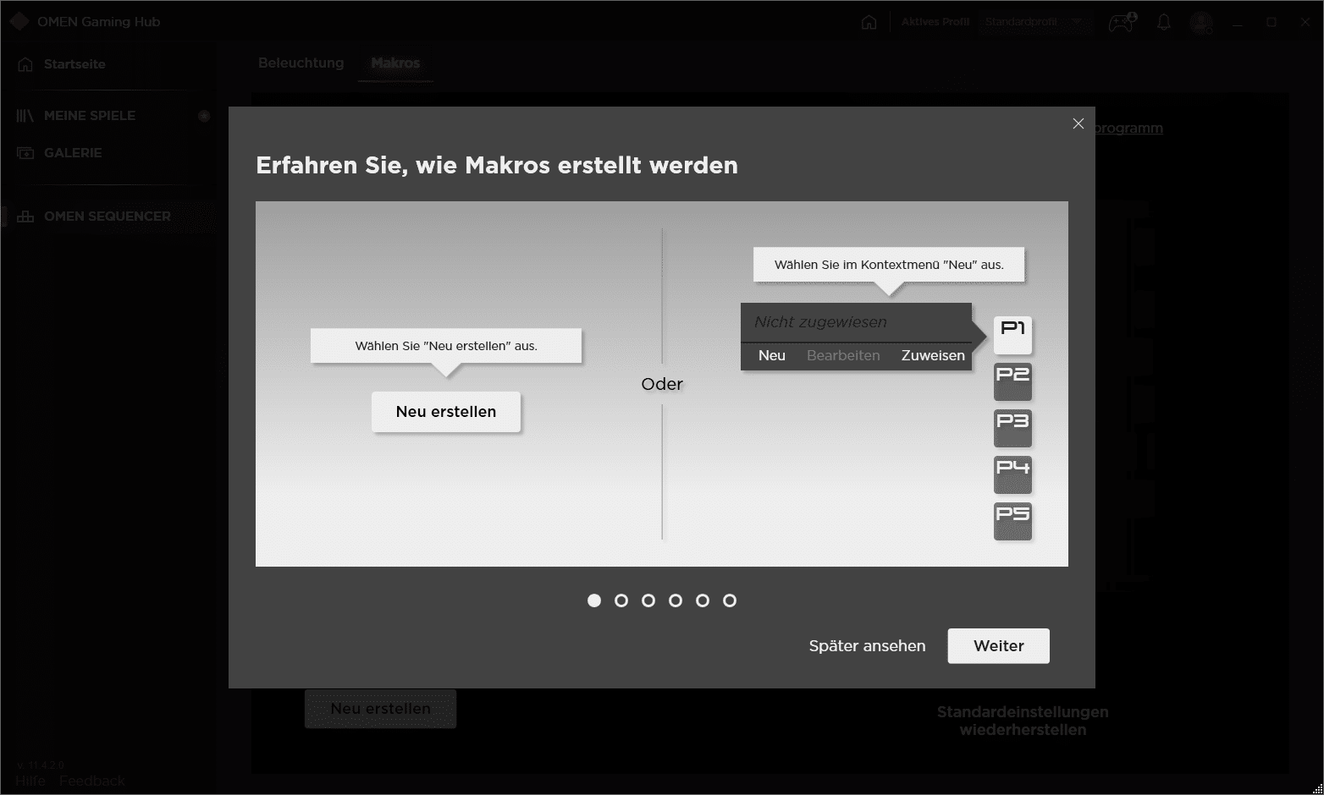The height and width of the screenshot is (795, 1324).
Task: Select the P5 key icon
Action: point(1012,521)
